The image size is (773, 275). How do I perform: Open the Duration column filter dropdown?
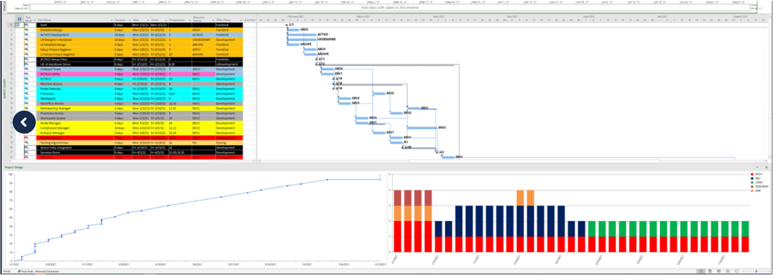(130, 20)
